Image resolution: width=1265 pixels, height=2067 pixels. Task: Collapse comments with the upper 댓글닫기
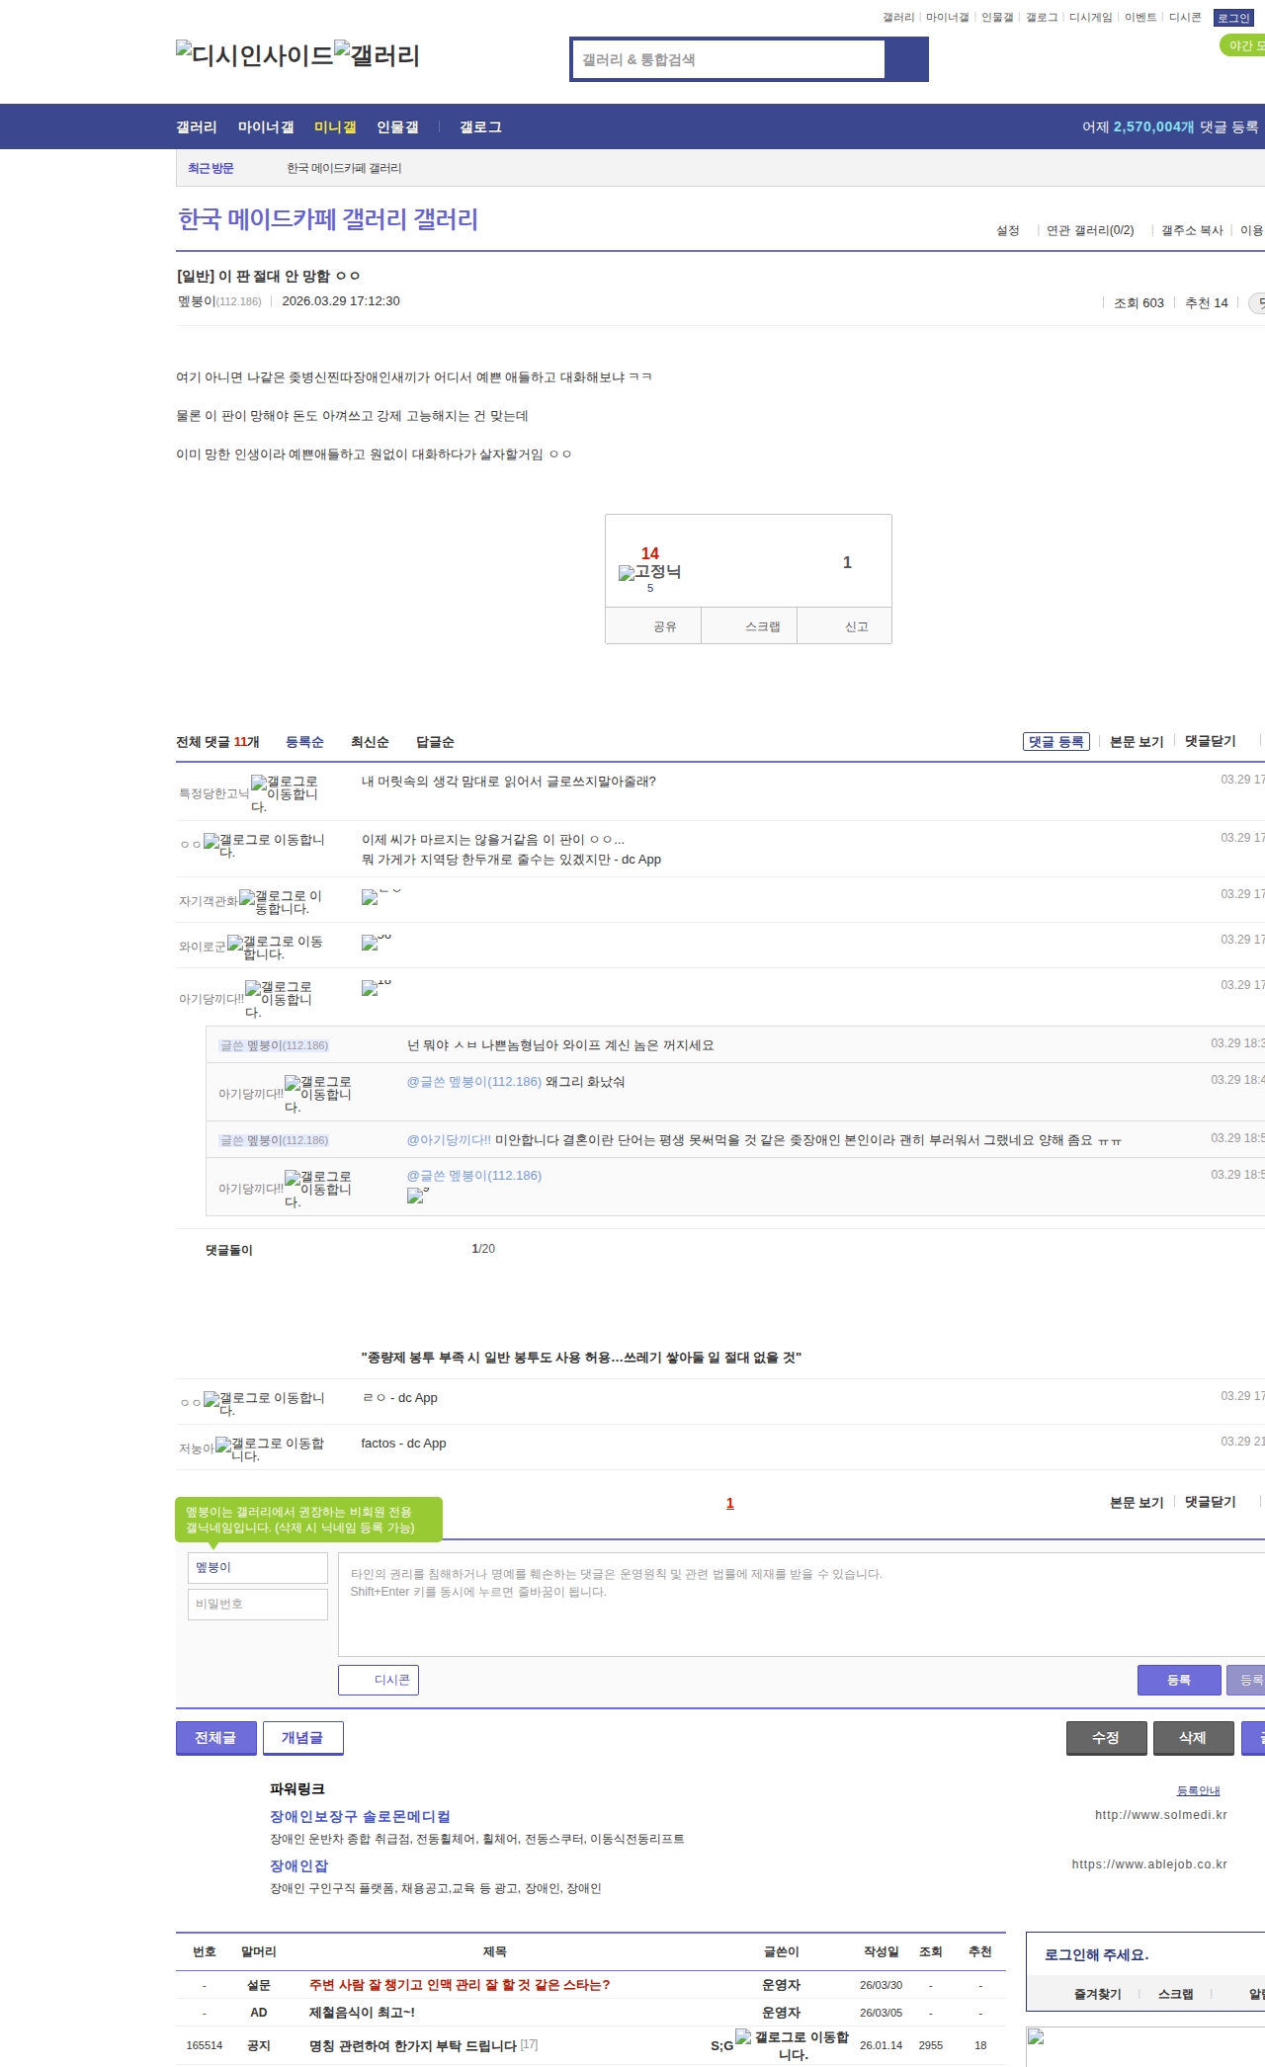point(1211,741)
